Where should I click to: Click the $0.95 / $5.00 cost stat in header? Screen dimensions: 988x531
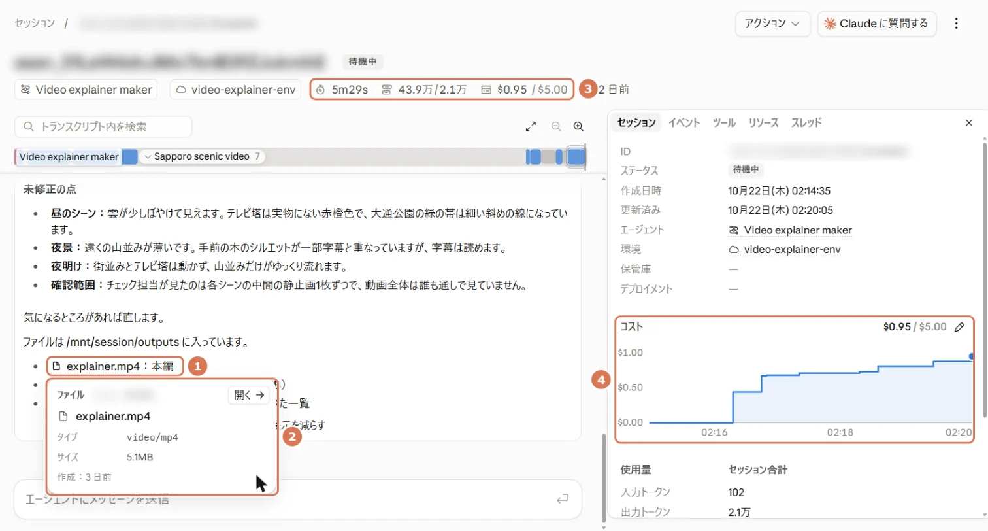coord(524,90)
